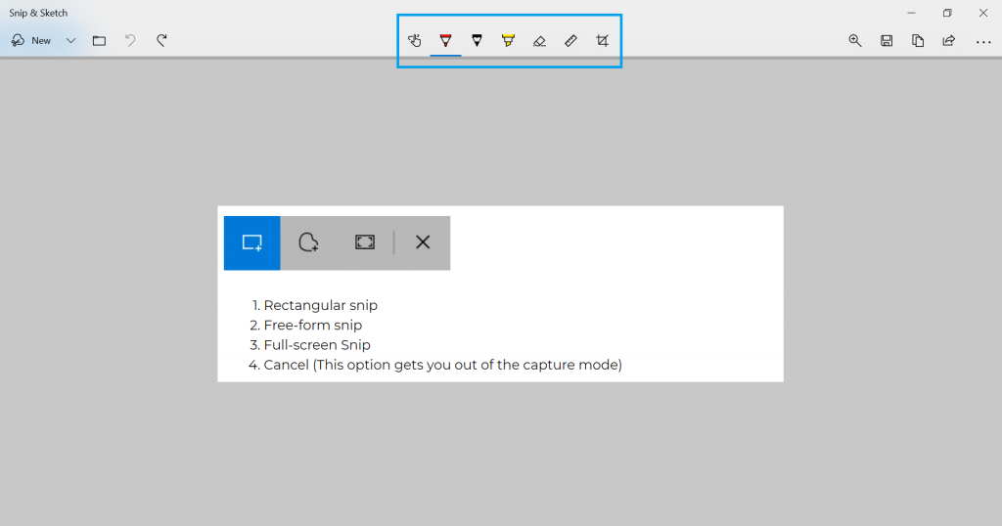Image resolution: width=1002 pixels, height=526 pixels.
Task: Close the Snip & Sketch window
Action: (x=982, y=13)
